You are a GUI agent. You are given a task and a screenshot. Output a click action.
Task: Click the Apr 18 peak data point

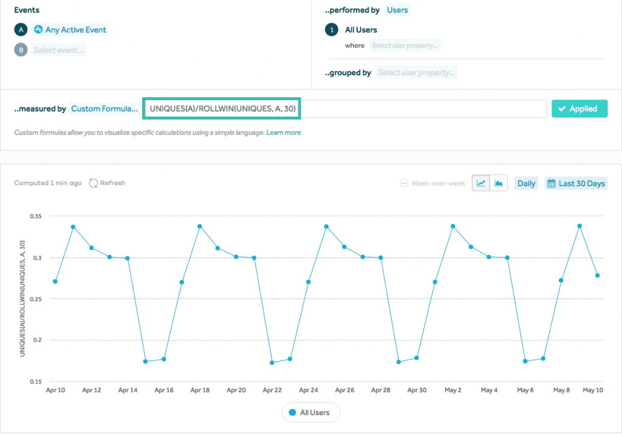coord(199,226)
